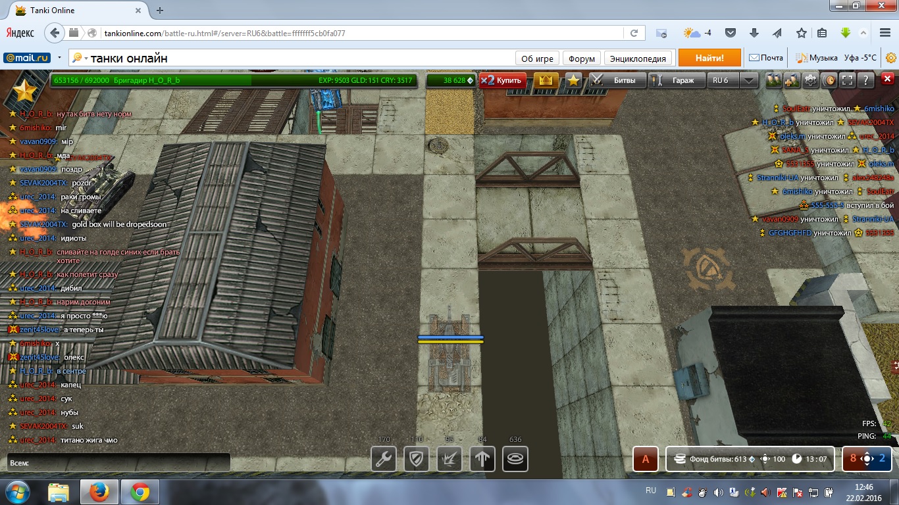Image resolution: width=899 pixels, height=505 pixels.
Task: Show the bookmarks list icon
Action: [822, 33]
